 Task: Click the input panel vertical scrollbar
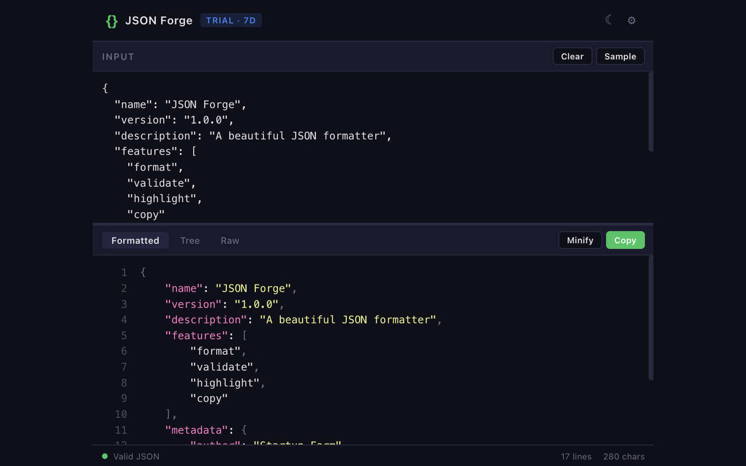click(651, 112)
